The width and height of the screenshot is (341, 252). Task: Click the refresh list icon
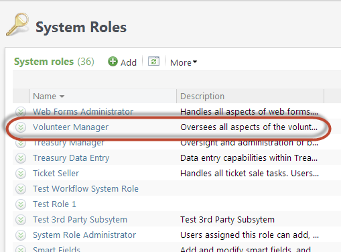point(154,61)
